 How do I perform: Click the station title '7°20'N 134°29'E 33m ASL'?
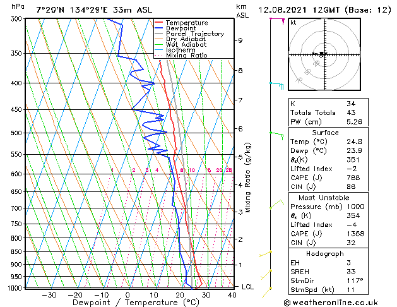[x=94, y=10]
